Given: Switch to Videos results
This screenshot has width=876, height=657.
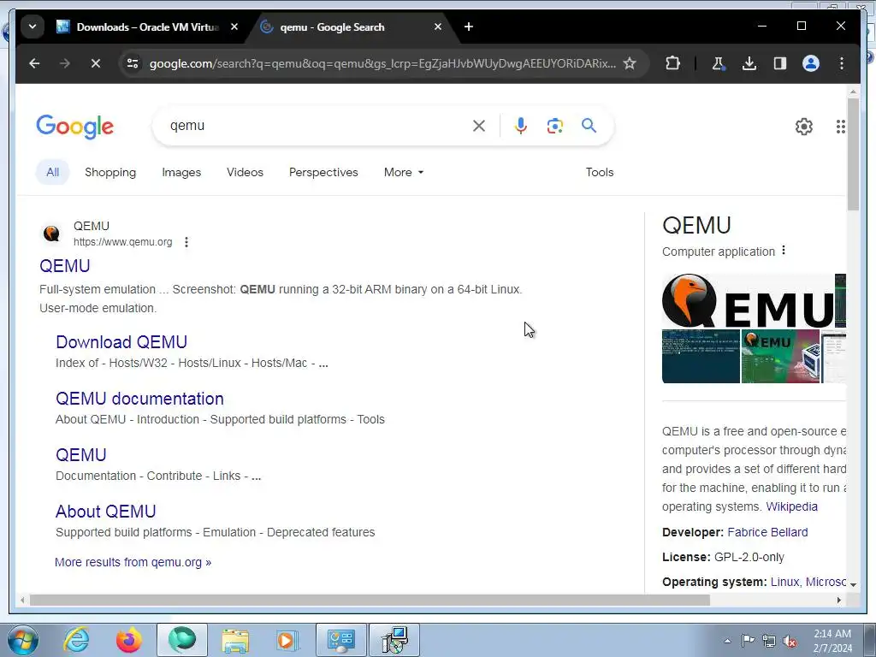Looking at the screenshot, I should [x=245, y=172].
